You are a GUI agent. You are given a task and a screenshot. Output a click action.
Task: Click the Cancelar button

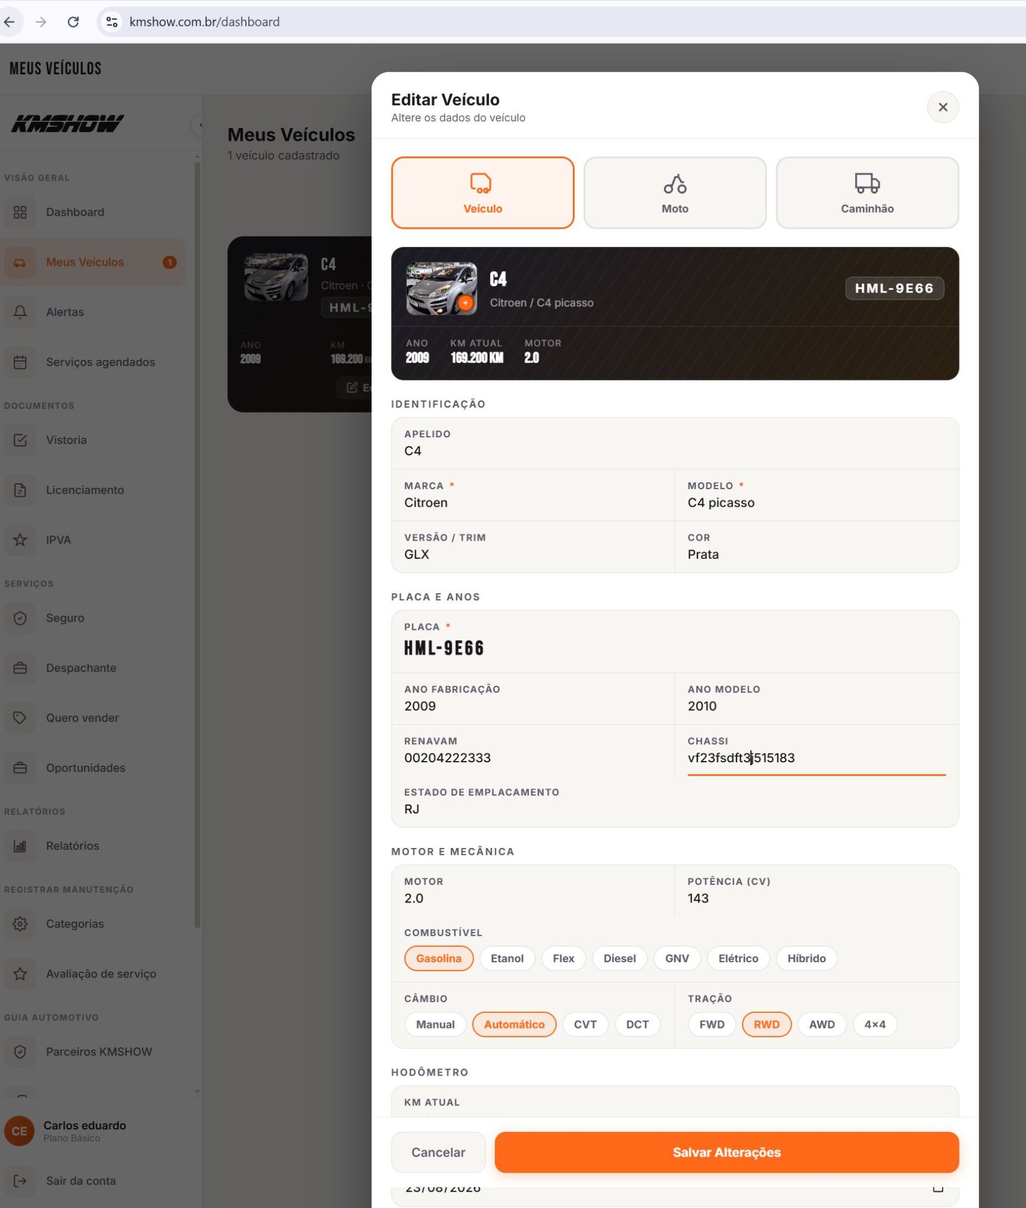(x=438, y=1152)
